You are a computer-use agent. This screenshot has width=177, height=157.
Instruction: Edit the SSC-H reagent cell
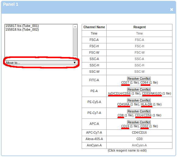click(139, 65)
